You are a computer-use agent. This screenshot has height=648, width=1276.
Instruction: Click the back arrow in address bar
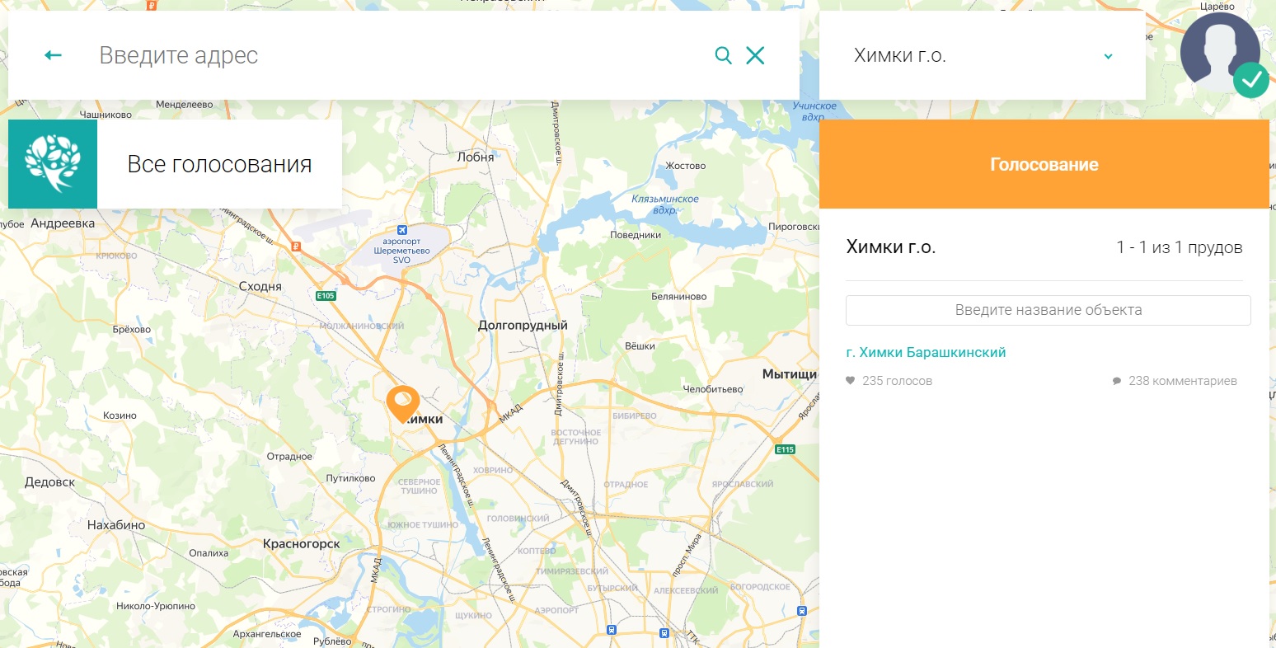point(53,55)
